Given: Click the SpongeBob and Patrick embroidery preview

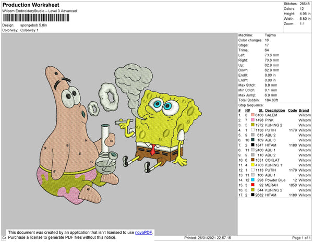Looking at the screenshot, I should point(119,134).
